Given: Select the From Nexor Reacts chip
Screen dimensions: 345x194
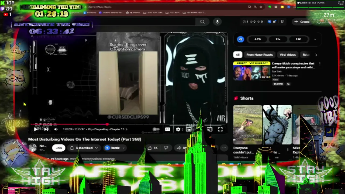Looking at the screenshot, I should pyautogui.click(x=260, y=55).
